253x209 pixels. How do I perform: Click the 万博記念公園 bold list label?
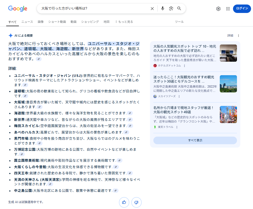(25, 150)
